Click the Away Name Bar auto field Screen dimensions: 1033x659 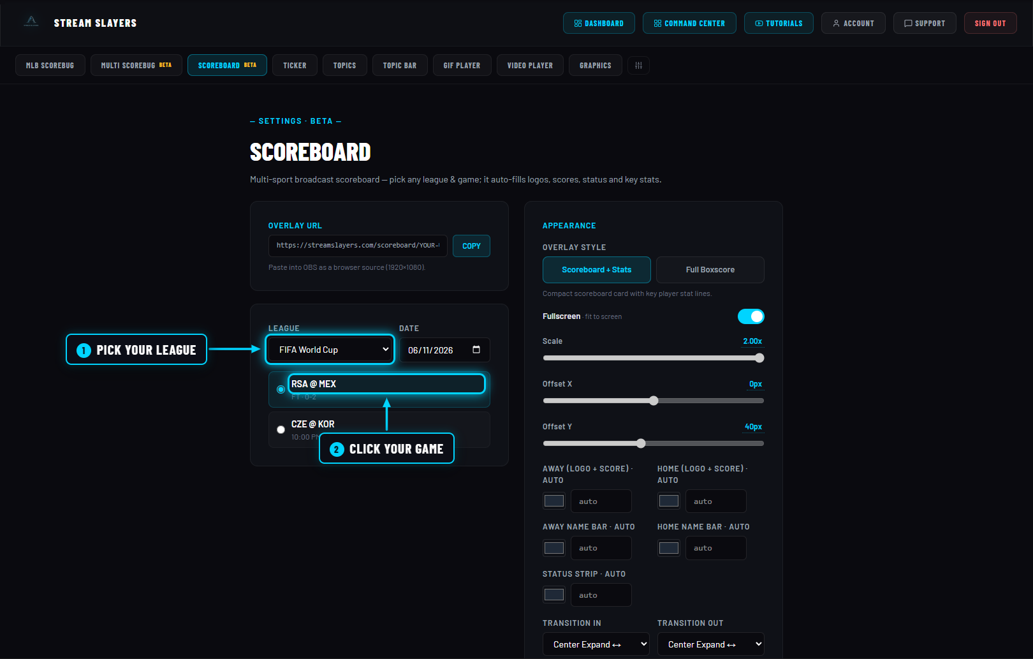click(601, 548)
